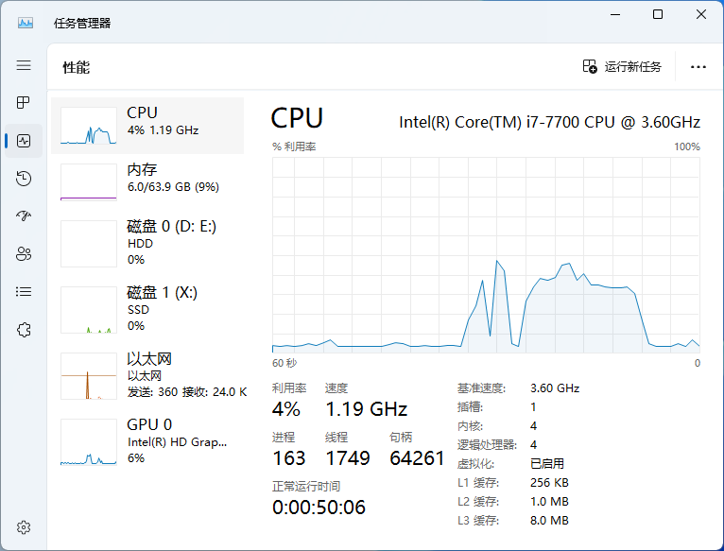Open the App history page icon
The width and height of the screenshot is (724, 551).
[24, 179]
